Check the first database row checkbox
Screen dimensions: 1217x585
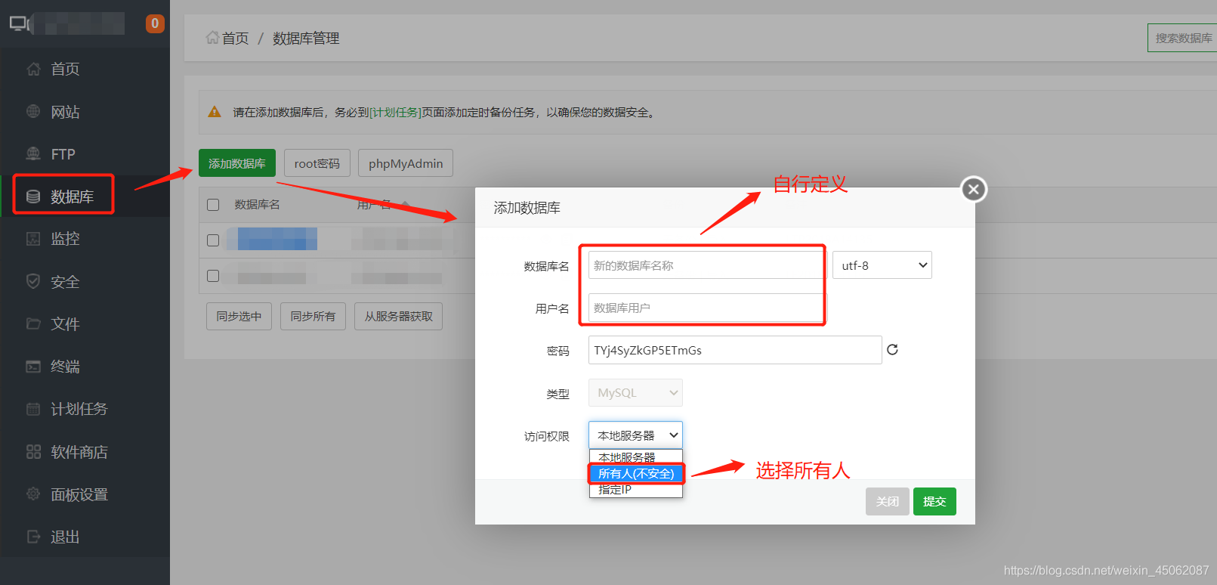coord(213,240)
